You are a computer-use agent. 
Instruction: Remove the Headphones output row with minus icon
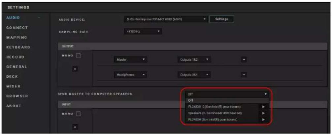244,75
